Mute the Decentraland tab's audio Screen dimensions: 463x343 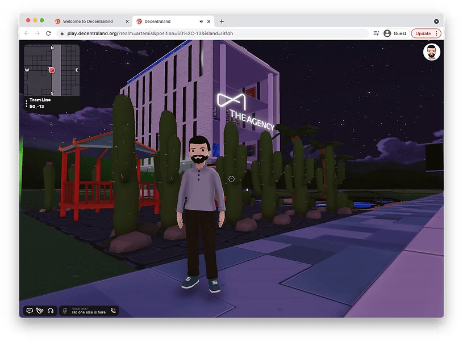[201, 22]
